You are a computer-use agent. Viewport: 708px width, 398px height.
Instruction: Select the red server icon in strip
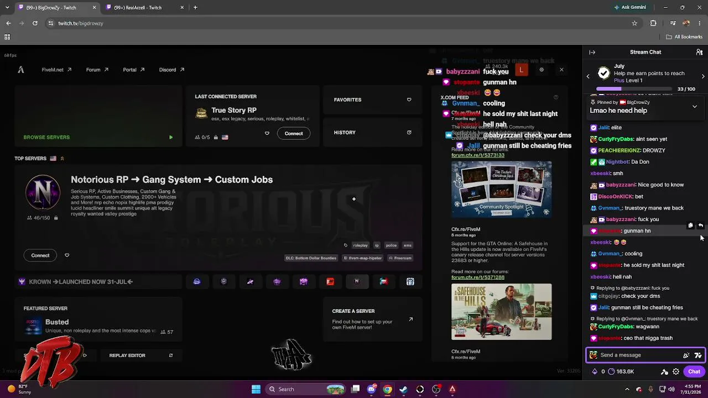click(x=330, y=281)
